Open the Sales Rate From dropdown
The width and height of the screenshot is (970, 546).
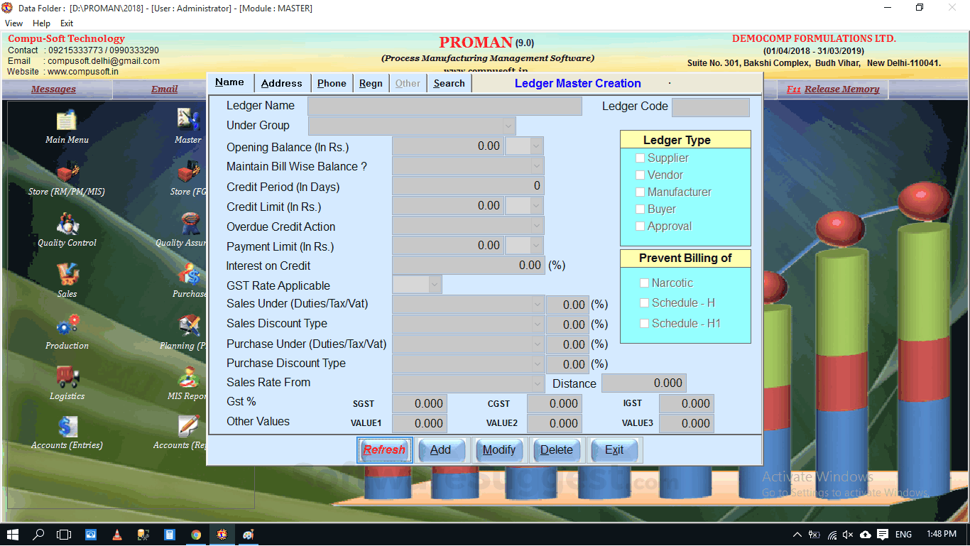(x=537, y=382)
